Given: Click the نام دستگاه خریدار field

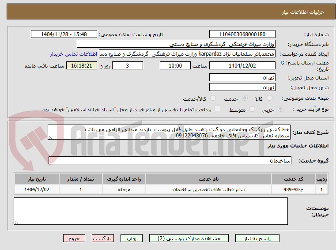Looking at the screenshot, I should pos(176,44).
